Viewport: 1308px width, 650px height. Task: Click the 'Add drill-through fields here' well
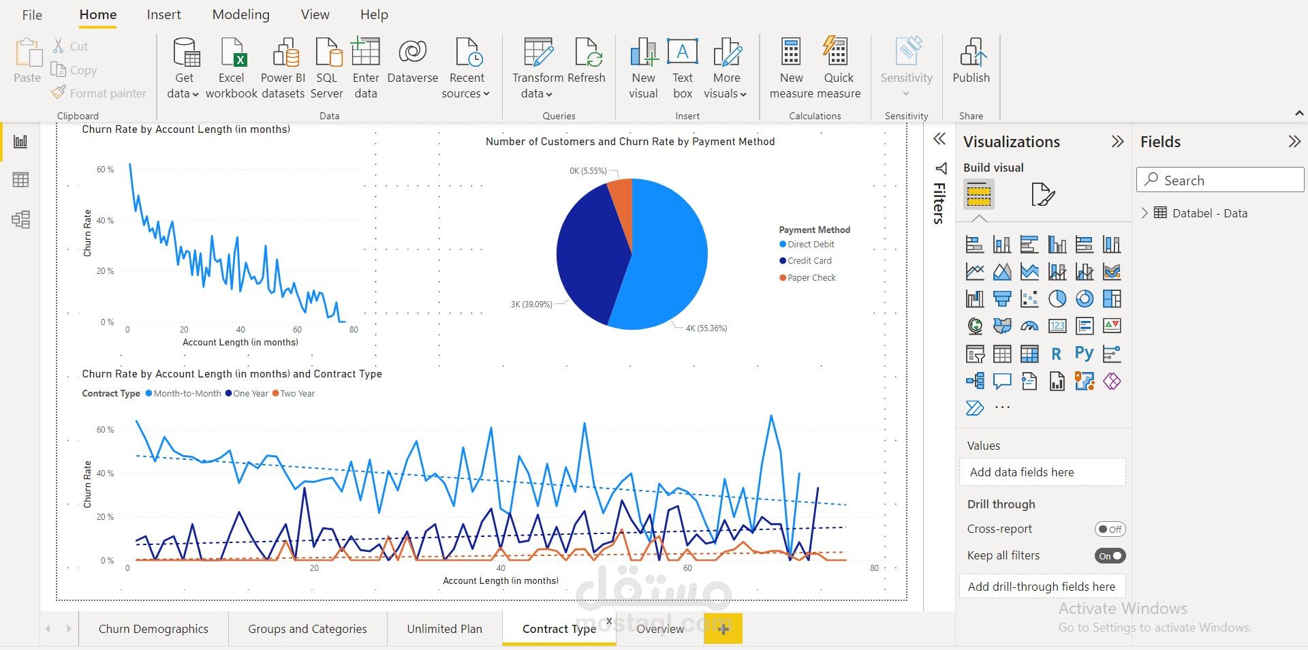click(x=1042, y=587)
